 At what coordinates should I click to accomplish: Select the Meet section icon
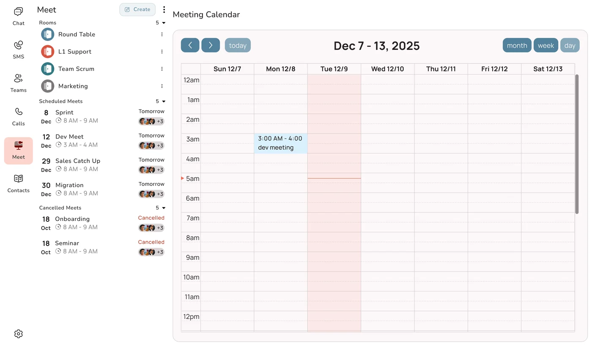pyautogui.click(x=18, y=151)
